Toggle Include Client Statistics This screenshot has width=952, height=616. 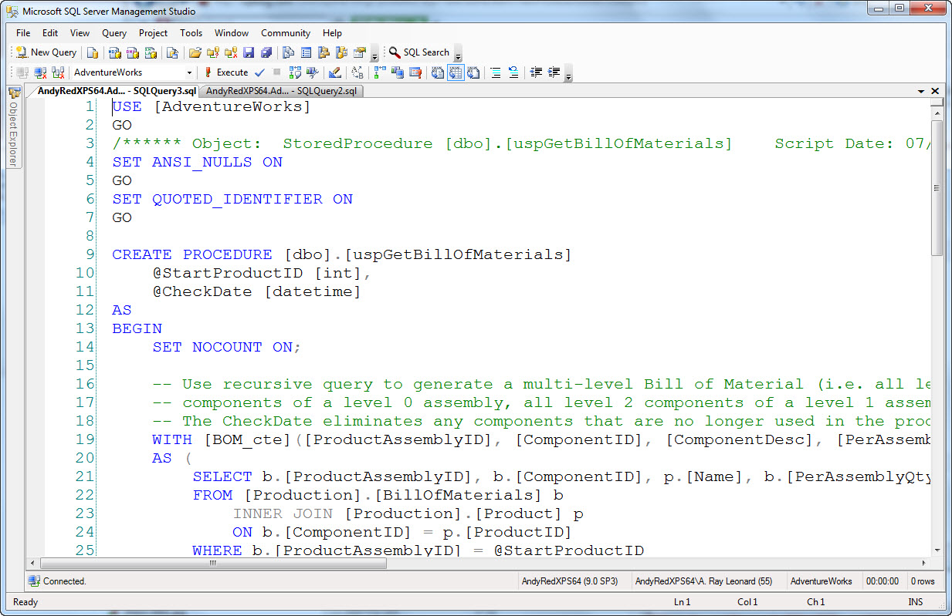point(397,72)
